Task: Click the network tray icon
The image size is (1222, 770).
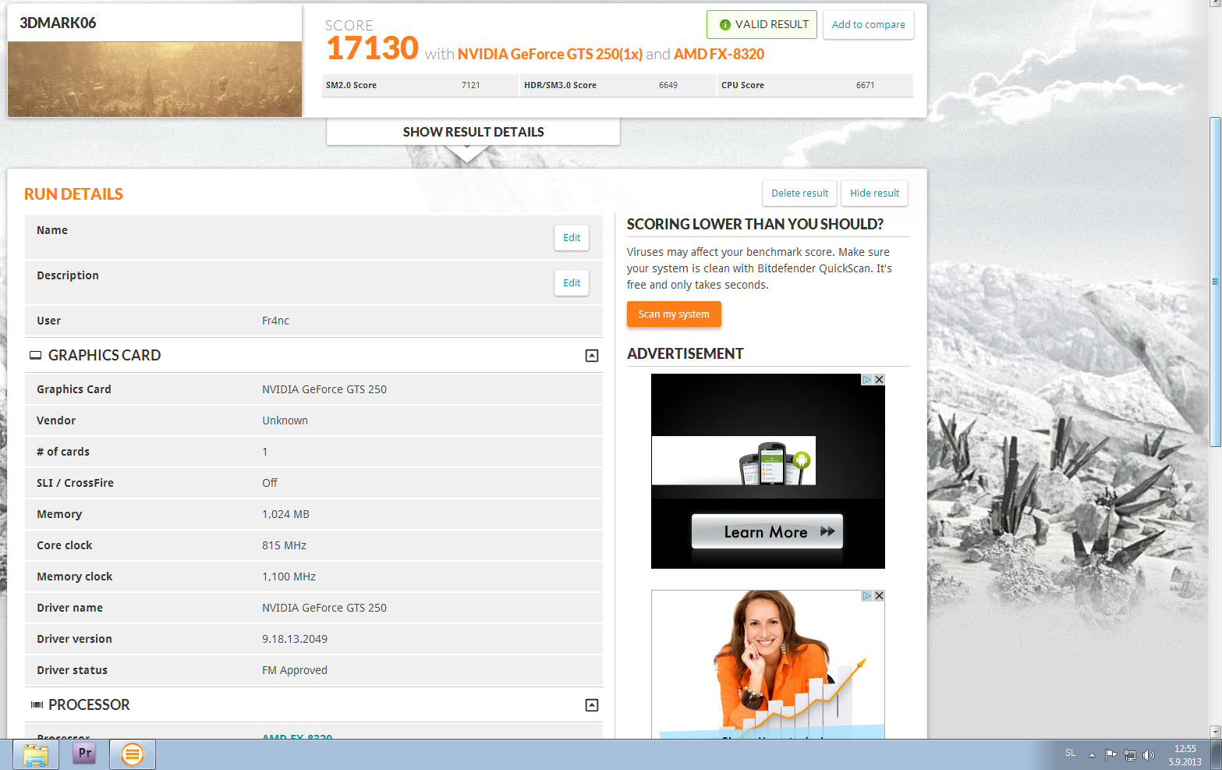Action: [1129, 754]
